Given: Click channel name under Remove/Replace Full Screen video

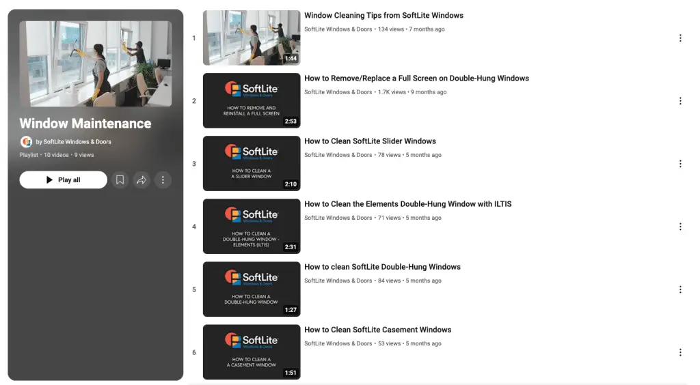Looking at the screenshot, I should point(338,92).
